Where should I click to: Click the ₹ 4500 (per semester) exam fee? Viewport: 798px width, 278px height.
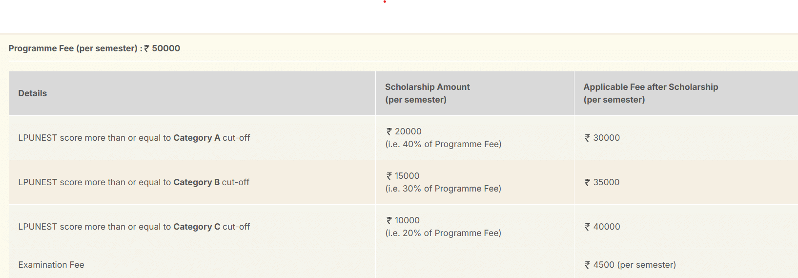(630, 265)
